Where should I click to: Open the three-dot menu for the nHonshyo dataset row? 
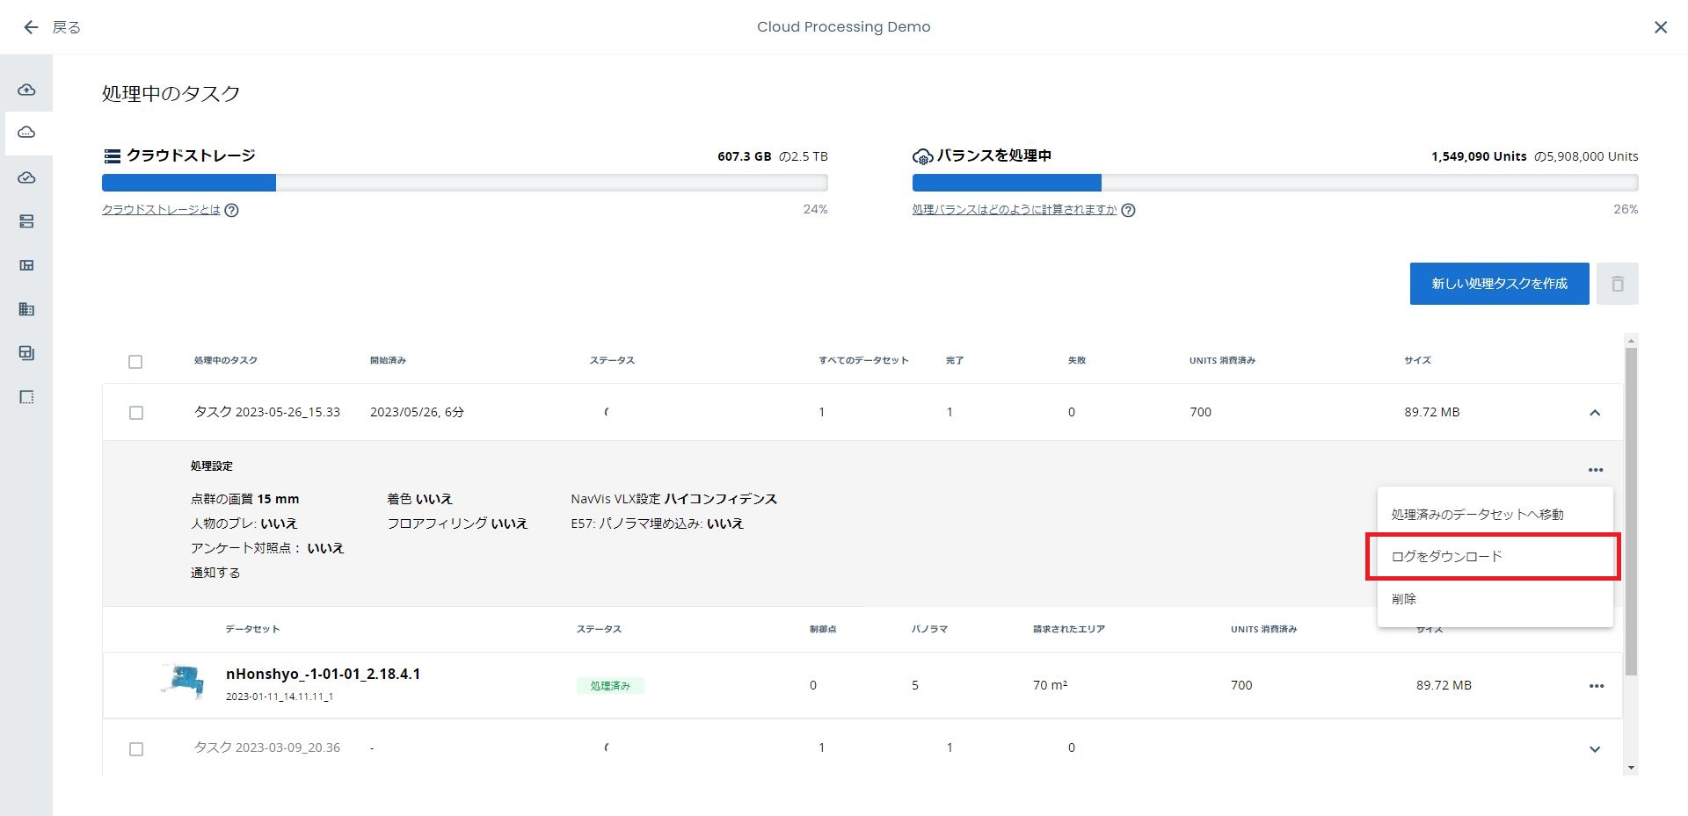click(1597, 686)
